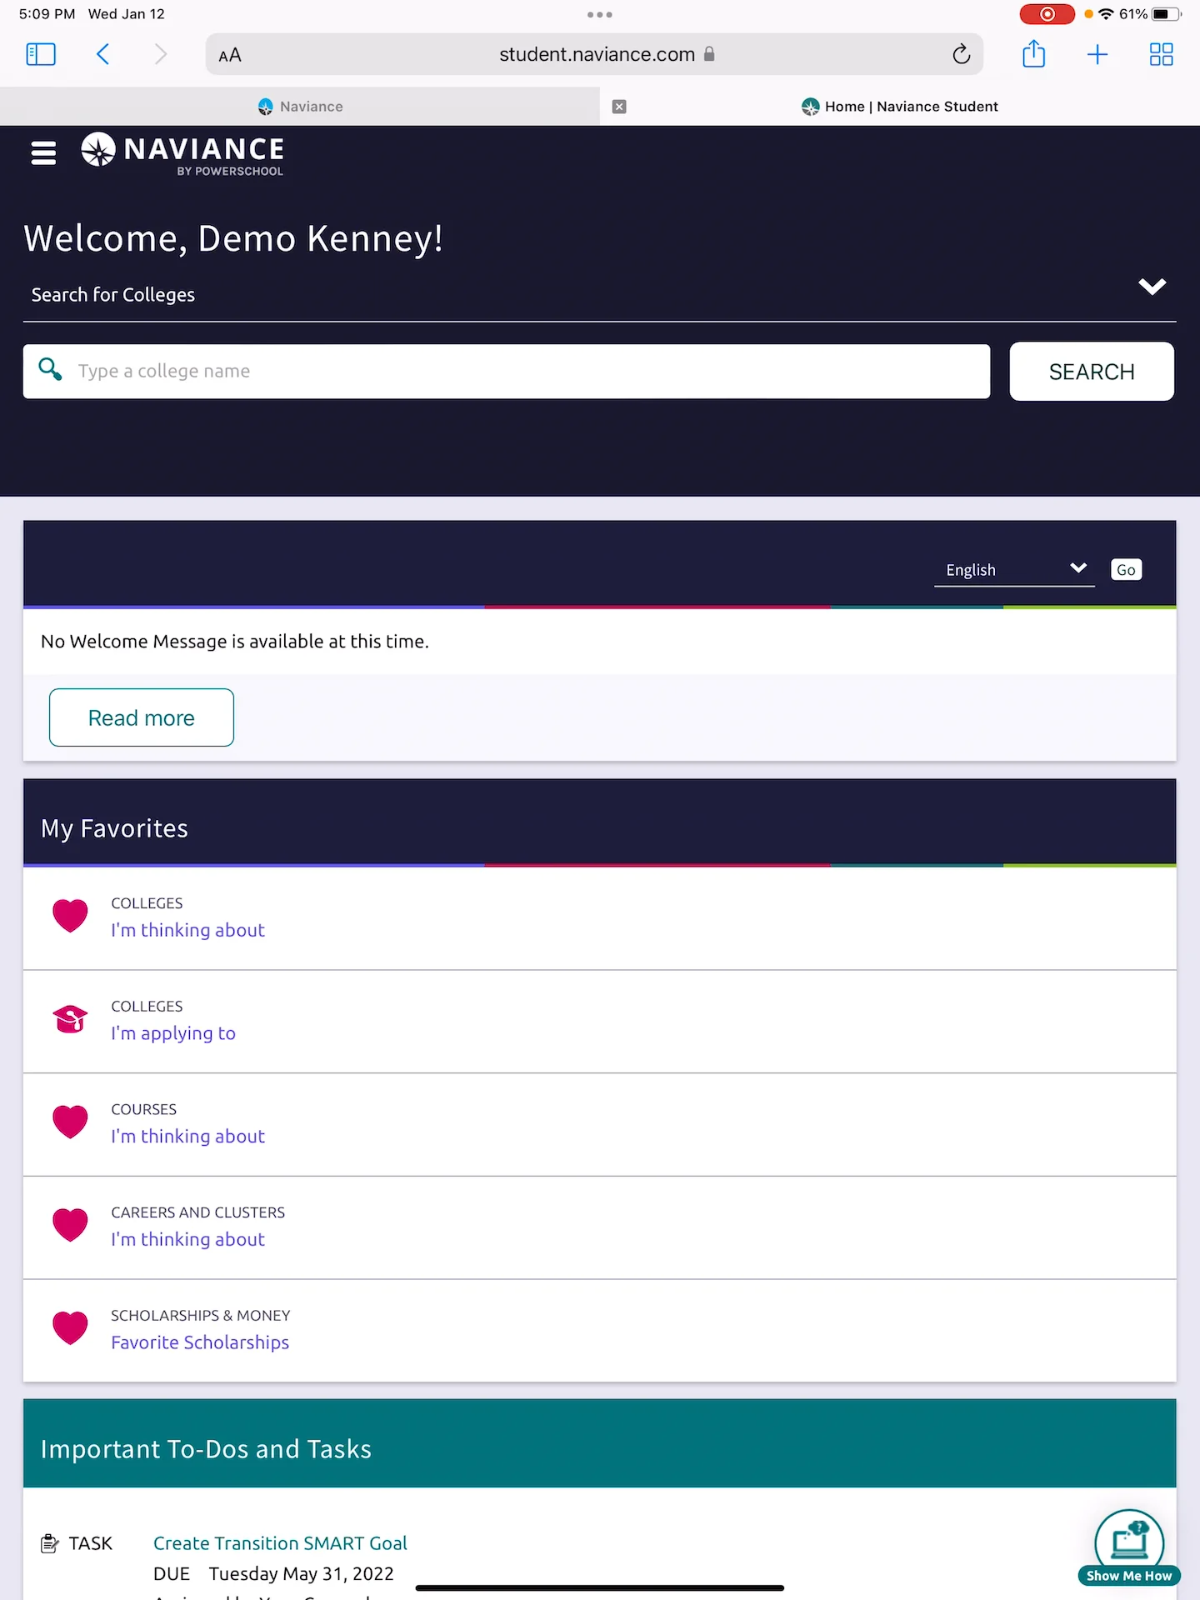Viewport: 1200px width, 1600px height.
Task: Open Colleges I'm applying to link
Action: coord(173,1033)
